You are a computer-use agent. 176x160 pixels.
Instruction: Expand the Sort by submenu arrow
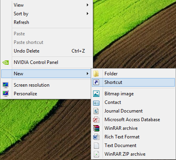pyautogui.click(x=88, y=14)
